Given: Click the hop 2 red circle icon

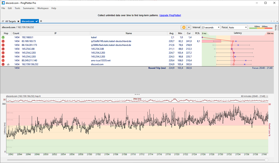Looking at the screenshot, I should [3, 41].
